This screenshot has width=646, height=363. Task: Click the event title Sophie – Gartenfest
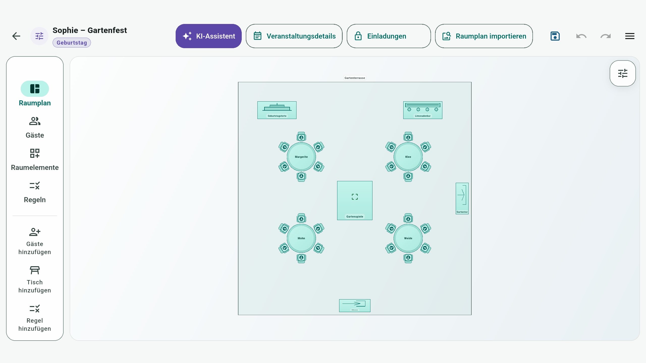pos(90,30)
